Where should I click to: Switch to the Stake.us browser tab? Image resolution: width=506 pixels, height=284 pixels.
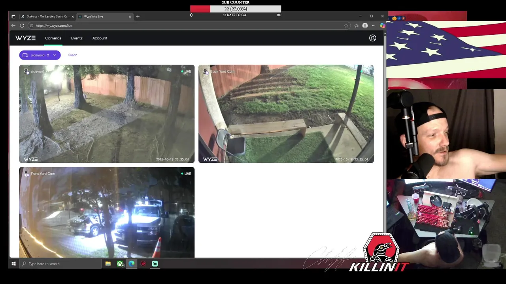pos(47,17)
